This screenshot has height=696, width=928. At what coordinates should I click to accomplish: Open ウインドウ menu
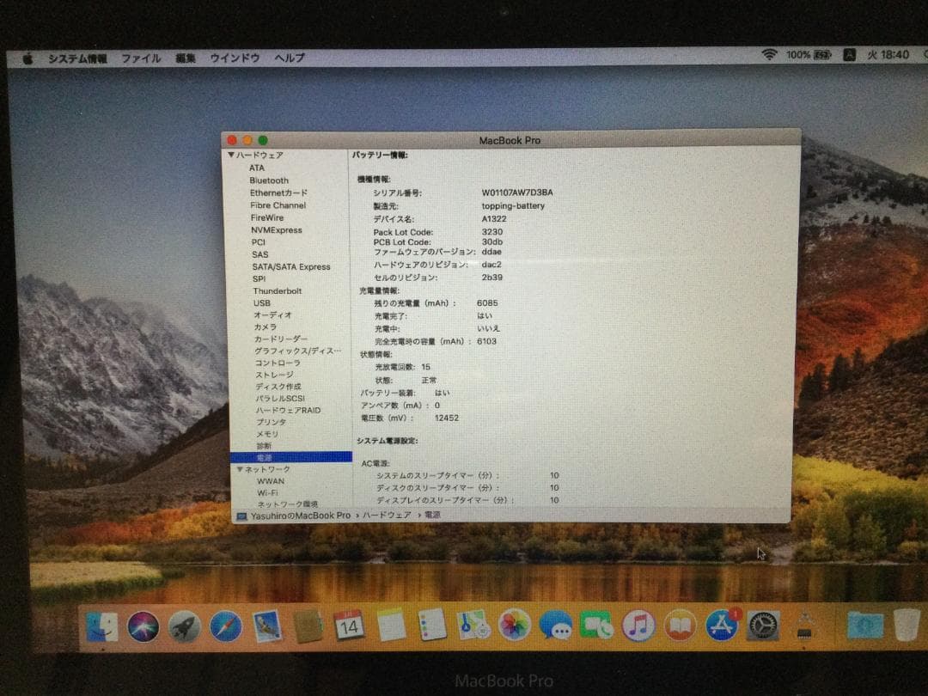235,58
